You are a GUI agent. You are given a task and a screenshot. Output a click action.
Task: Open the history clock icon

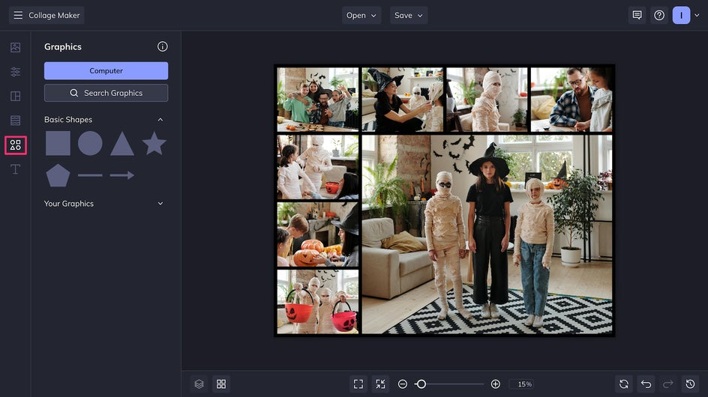(691, 384)
